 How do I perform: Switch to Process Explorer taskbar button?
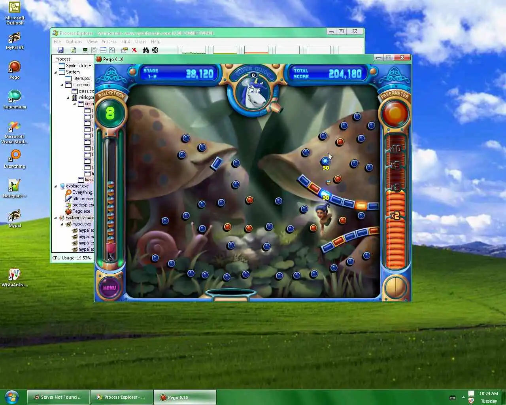tap(121, 397)
